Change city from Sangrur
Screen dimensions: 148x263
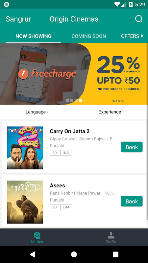(x=18, y=19)
